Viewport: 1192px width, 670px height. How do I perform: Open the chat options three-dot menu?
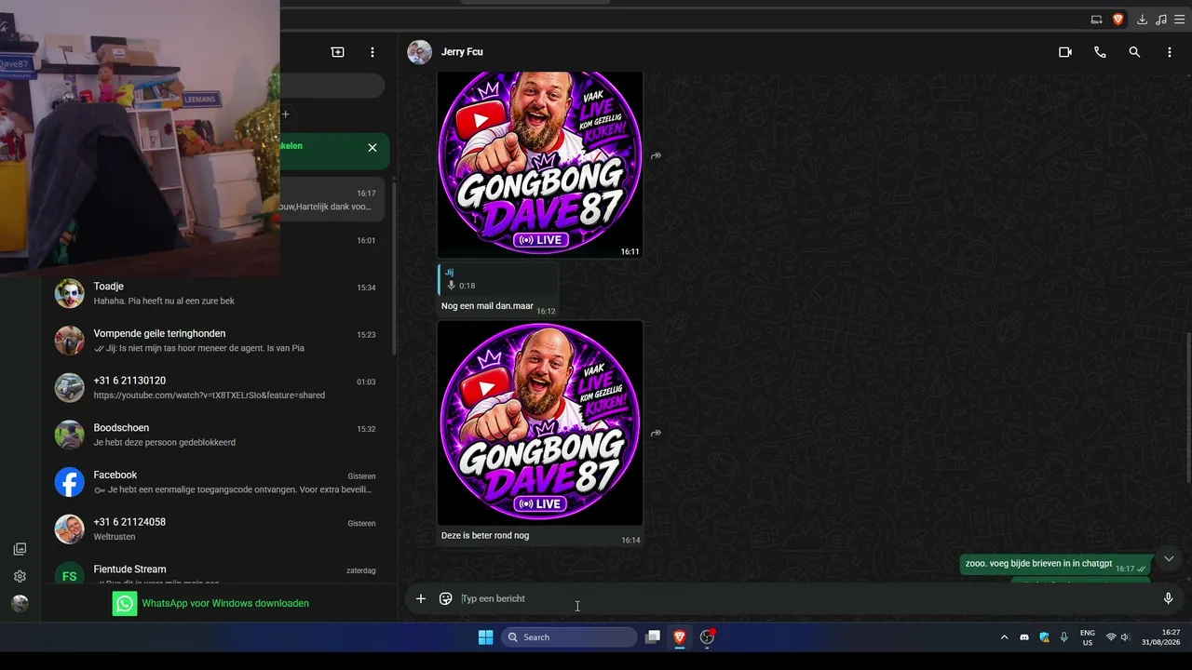click(1170, 52)
